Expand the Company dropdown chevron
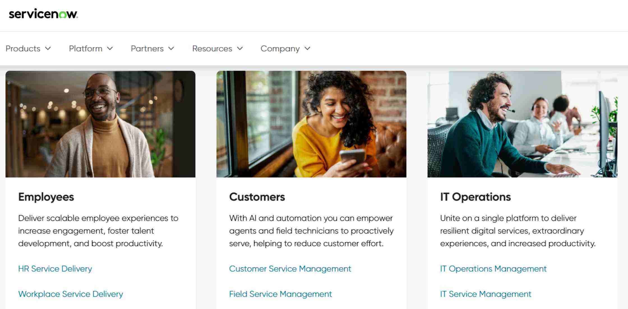 pyautogui.click(x=307, y=48)
